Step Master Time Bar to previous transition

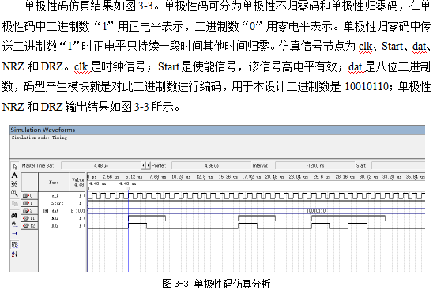pos(143,165)
